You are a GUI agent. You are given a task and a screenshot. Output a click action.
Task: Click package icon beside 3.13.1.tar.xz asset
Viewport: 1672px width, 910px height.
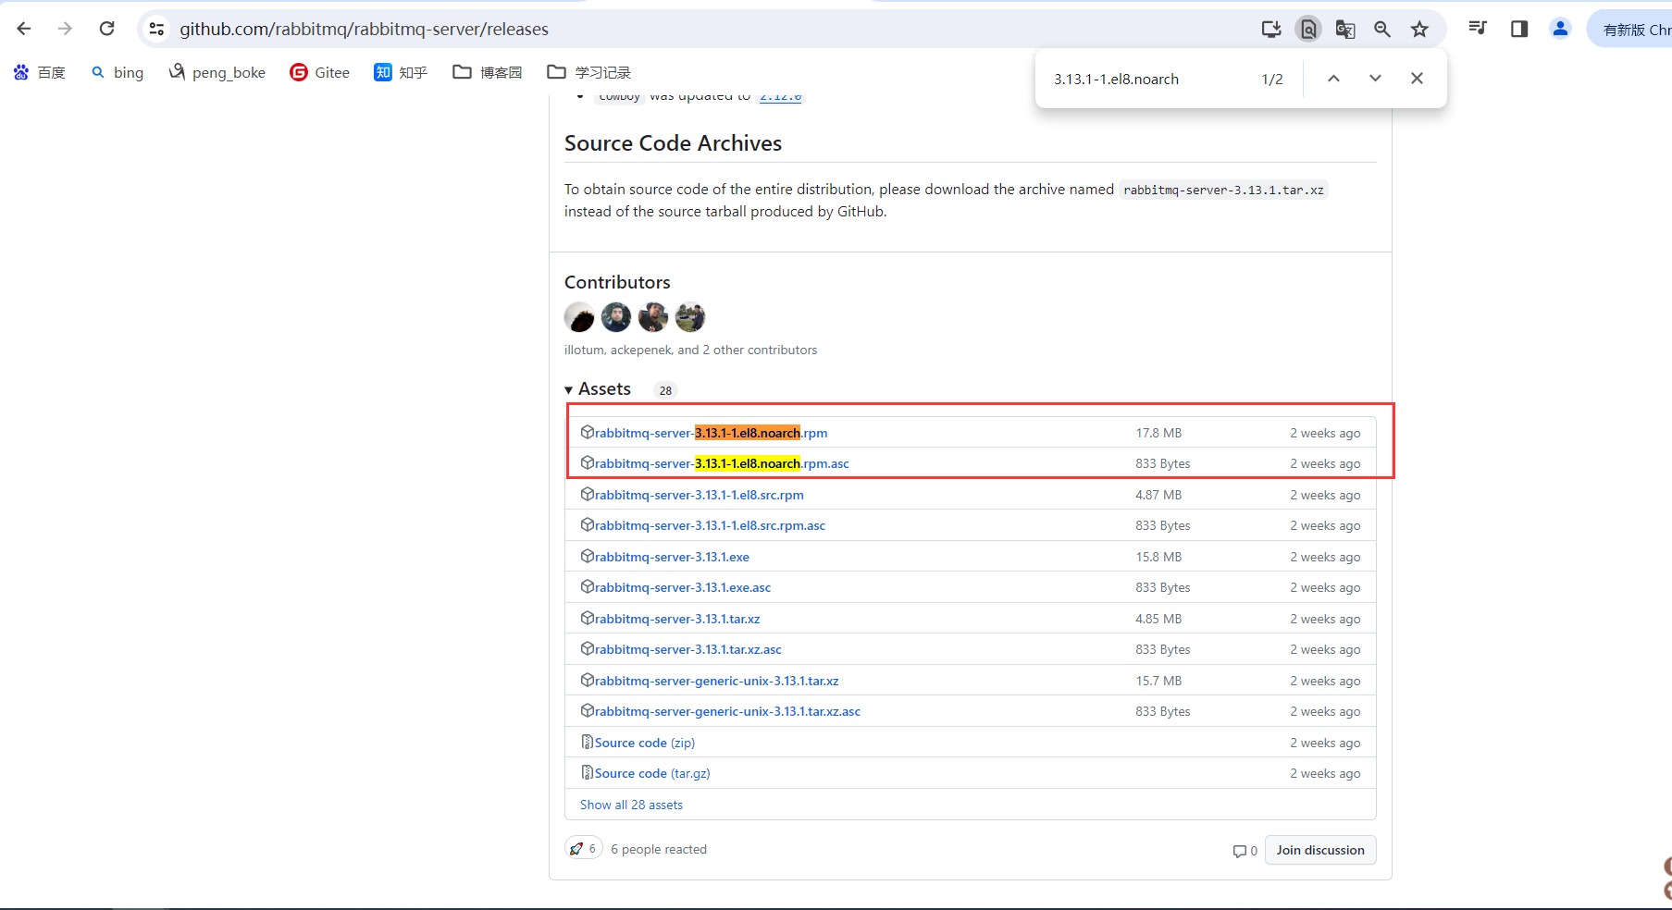[x=587, y=618]
